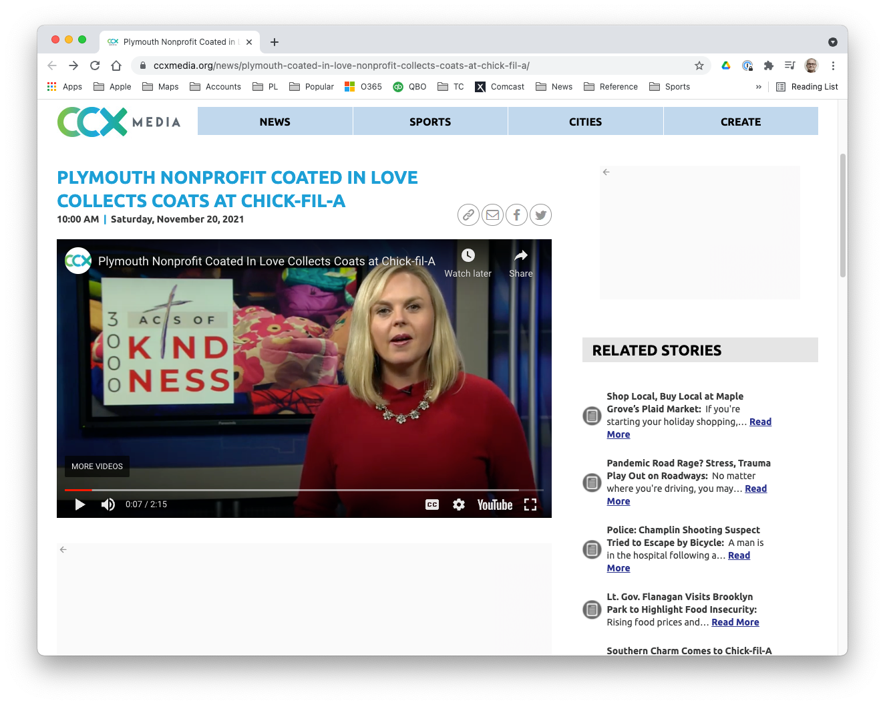This screenshot has height=705, width=885.
Task: Open Apps bookmark shortcut
Action: click(65, 87)
